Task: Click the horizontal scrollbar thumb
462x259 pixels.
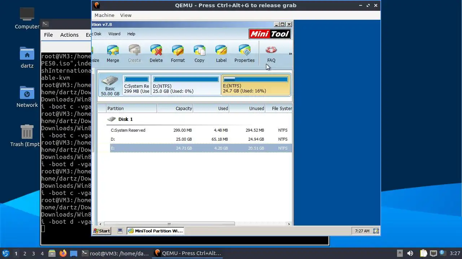Action: pyautogui.click(x=169, y=224)
